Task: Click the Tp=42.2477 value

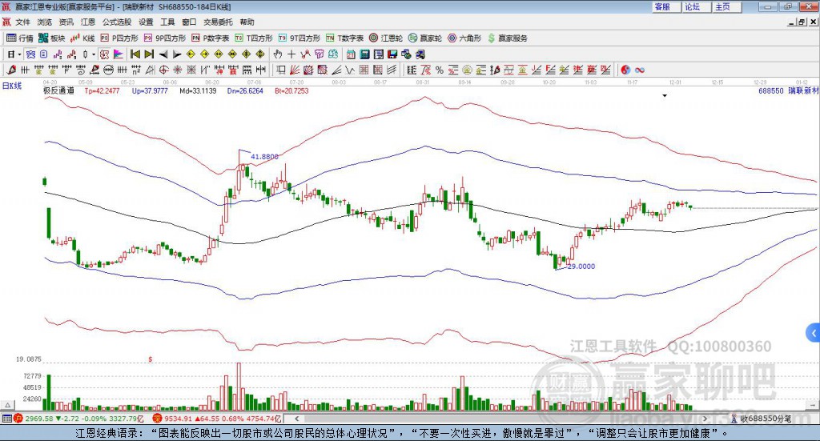Action: click(x=102, y=90)
